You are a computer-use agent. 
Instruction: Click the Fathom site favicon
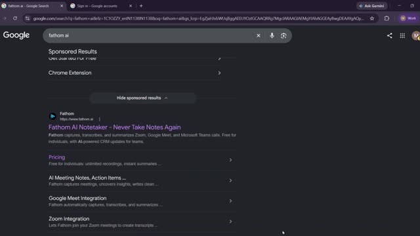point(52,117)
